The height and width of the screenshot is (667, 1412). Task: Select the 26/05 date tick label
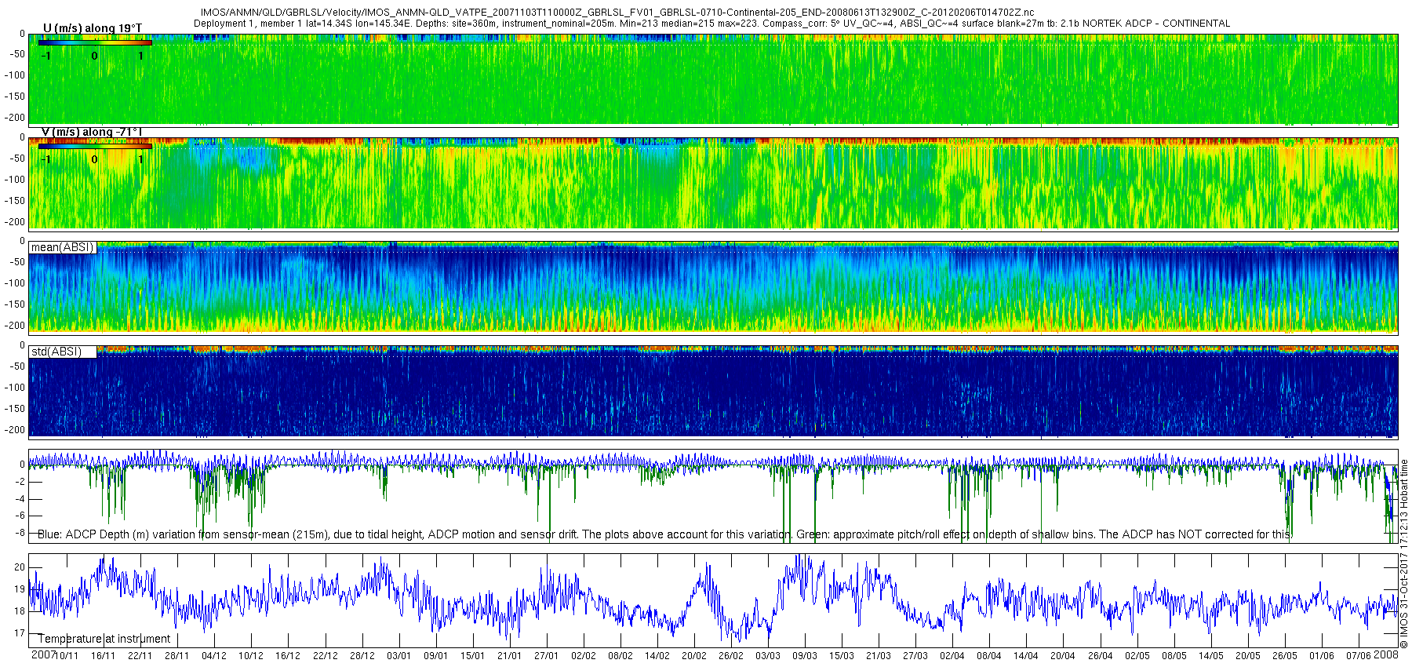[1285, 656]
